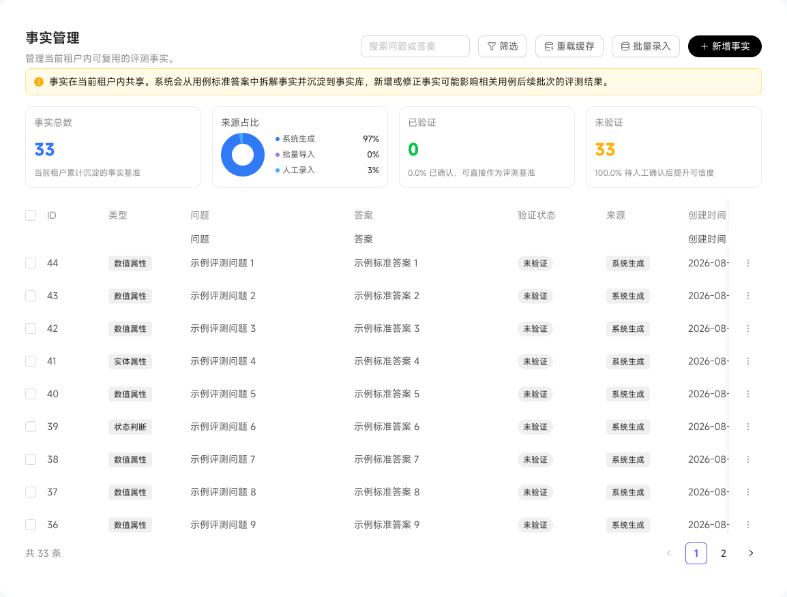
Task: Click 未验证 badge in row 44
Action: pos(535,263)
